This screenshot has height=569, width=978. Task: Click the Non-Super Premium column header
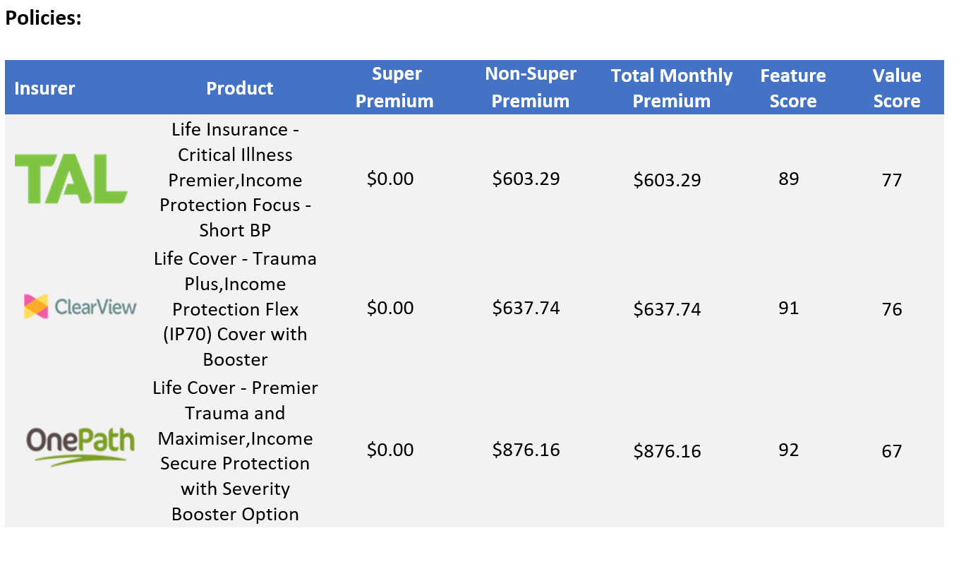tap(531, 88)
